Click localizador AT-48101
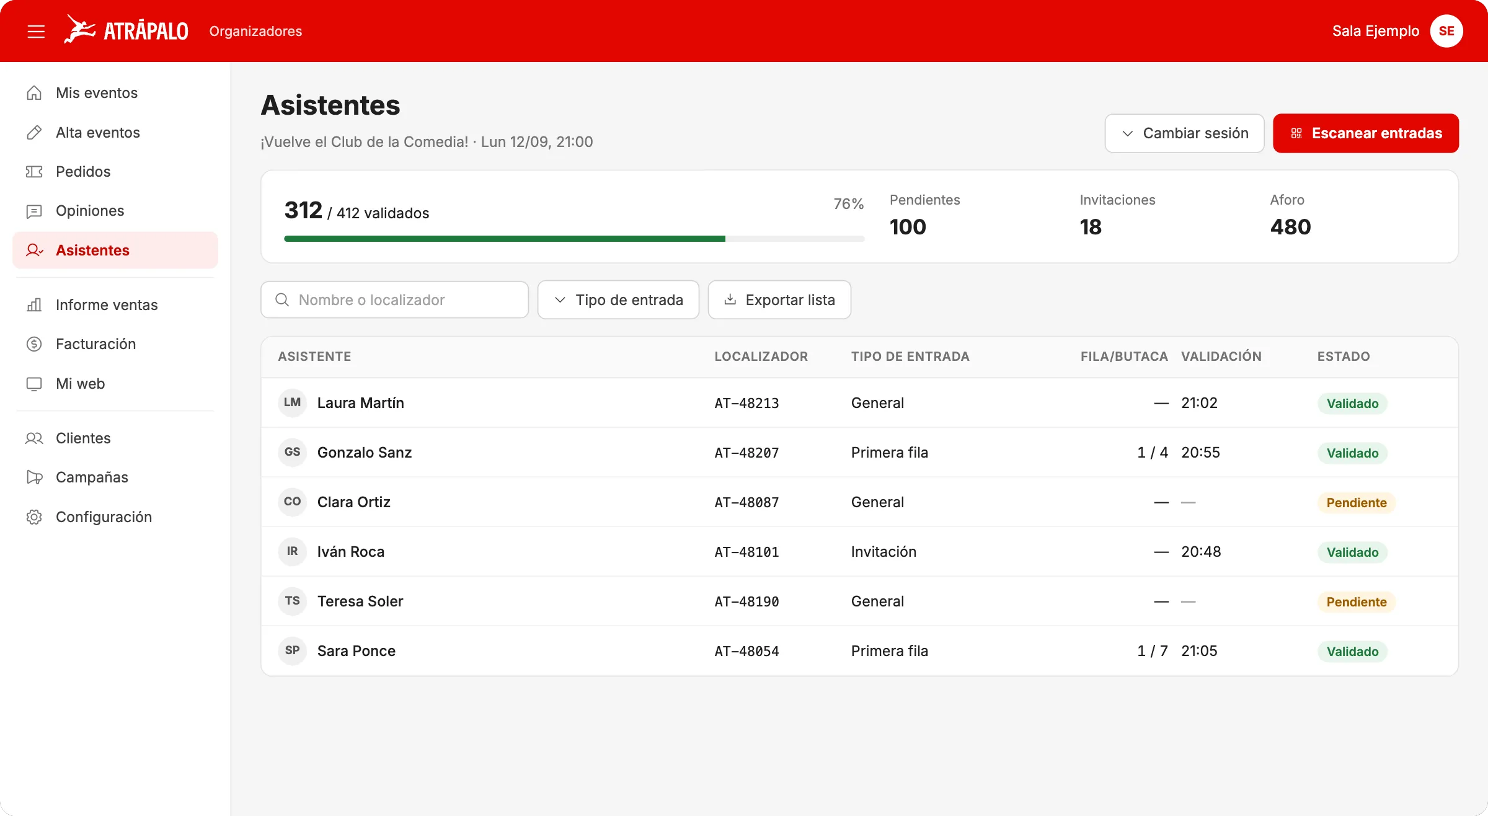This screenshot has width=1488, height=816. pyautogui.click(x=746, y=552)
